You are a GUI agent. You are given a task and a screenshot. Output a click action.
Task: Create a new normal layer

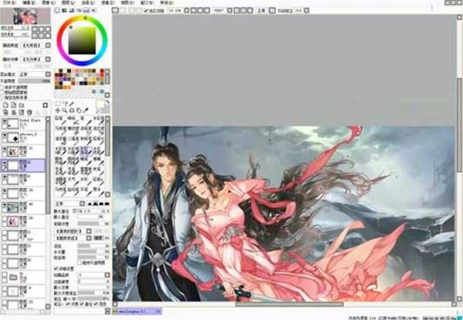pyautogui.click(x=6, y=105)
